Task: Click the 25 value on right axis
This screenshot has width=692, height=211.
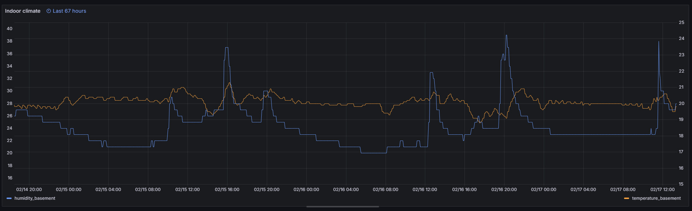Action: click(x=681, y=23)
